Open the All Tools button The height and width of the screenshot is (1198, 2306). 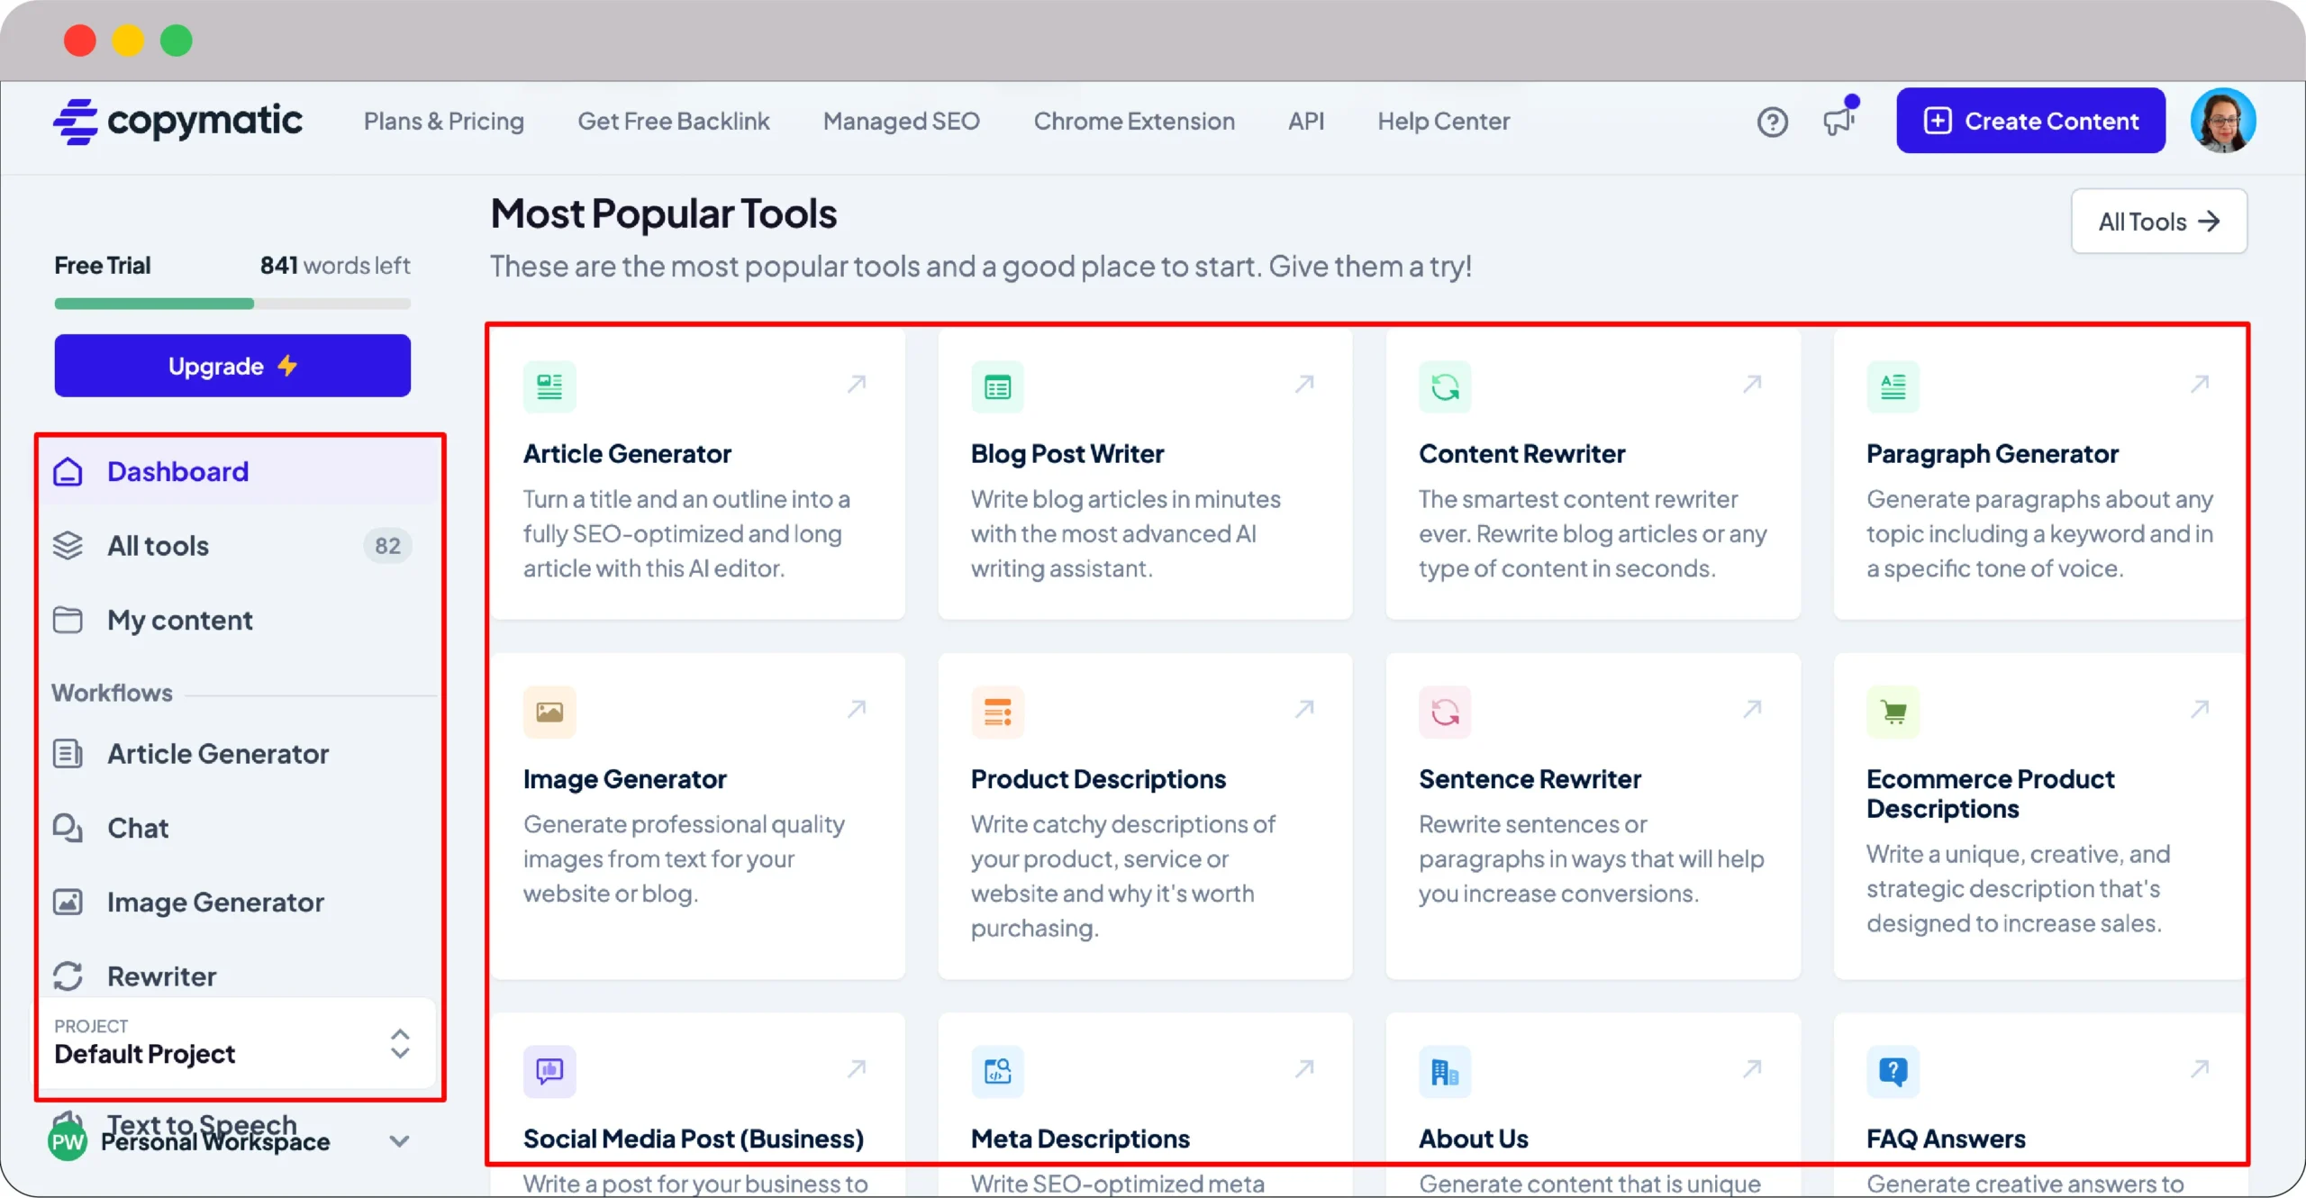coord(2158,222)
